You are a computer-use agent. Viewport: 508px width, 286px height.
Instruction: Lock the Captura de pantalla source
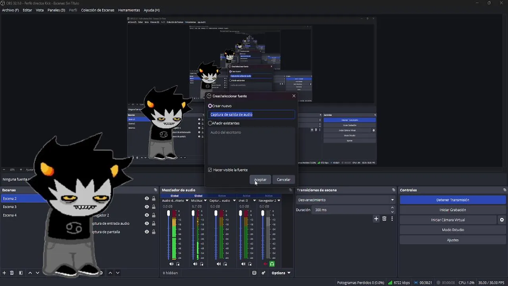154,232
